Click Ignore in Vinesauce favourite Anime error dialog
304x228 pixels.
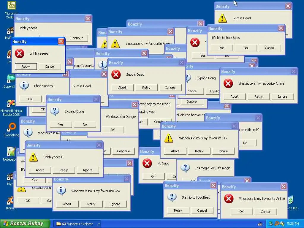(282, 96)
